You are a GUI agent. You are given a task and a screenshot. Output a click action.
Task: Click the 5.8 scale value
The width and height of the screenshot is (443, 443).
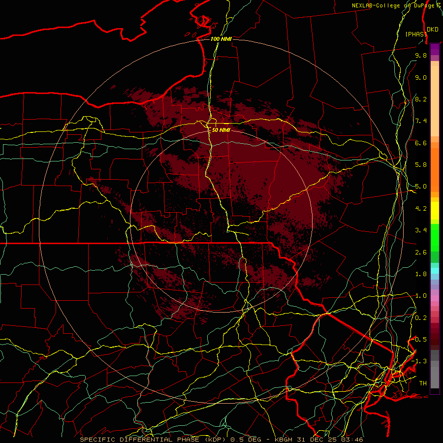pyautogui.click(x=421, y=165)
